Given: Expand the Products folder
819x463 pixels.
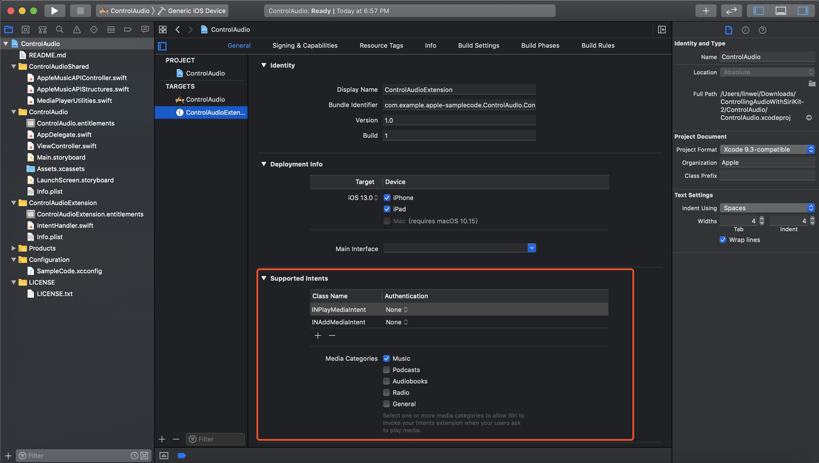Looking at the screenshot, I should click(13, 248).
